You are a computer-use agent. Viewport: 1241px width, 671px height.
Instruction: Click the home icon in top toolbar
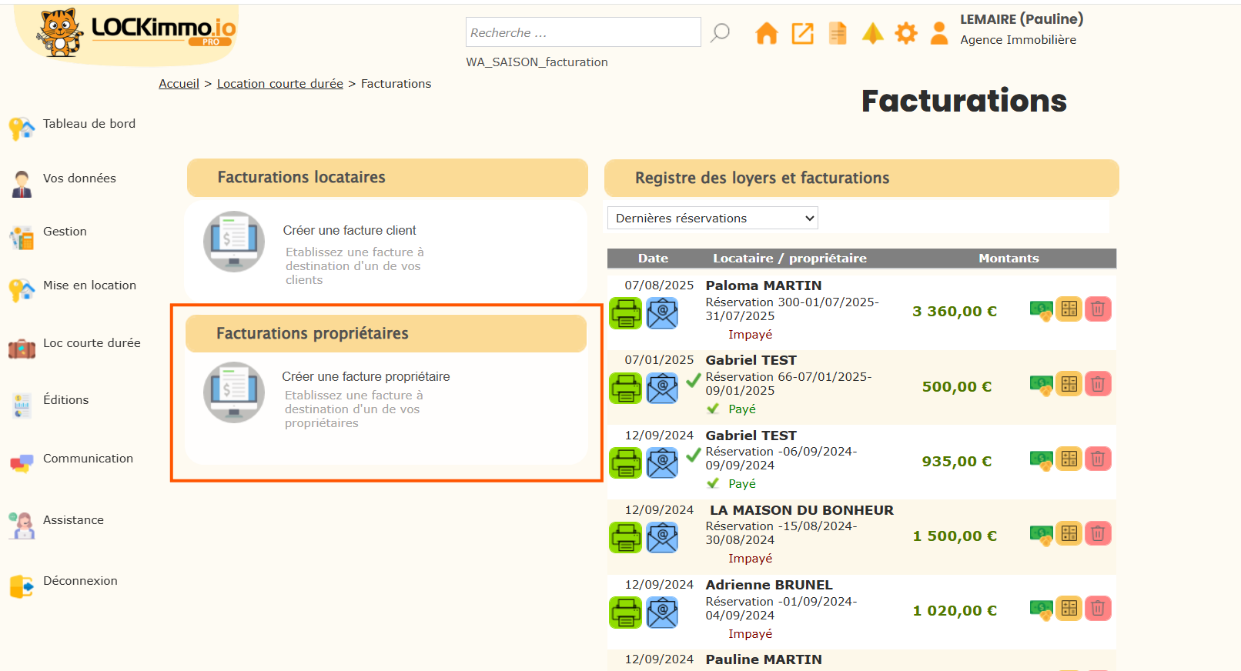click(766, 33)
